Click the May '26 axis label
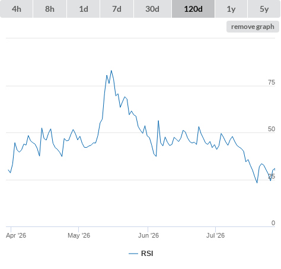 pos(79,235)
